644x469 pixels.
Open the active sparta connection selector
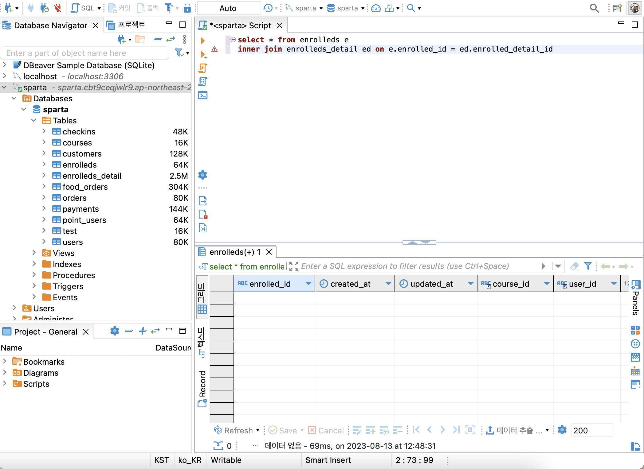coord(304,8)
